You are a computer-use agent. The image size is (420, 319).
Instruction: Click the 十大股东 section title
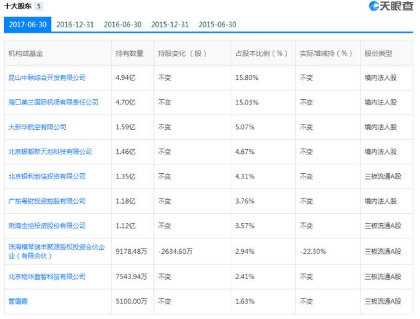click(x=18, y=6)
